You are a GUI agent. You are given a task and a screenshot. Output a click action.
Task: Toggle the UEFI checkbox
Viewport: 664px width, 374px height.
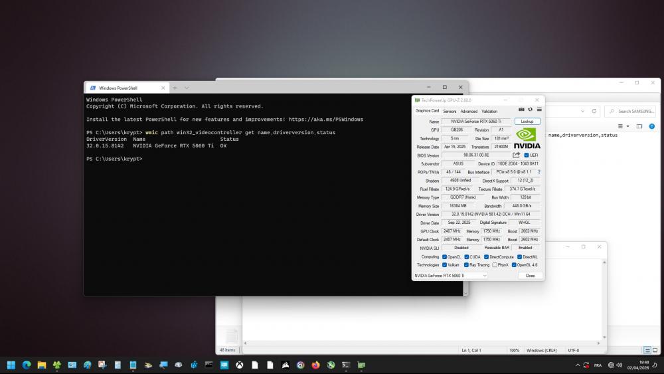tap(527, 155)
